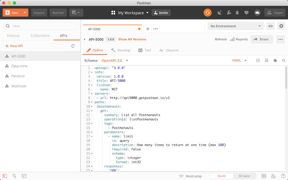Viewport: 288px width, 180px height.
Task: Click the sidebar Filter search field
Action: point(40,26)
